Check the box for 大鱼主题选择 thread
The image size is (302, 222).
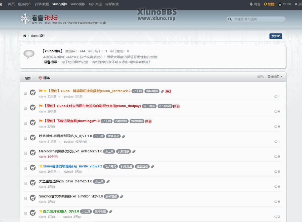[x=25, y=183]
